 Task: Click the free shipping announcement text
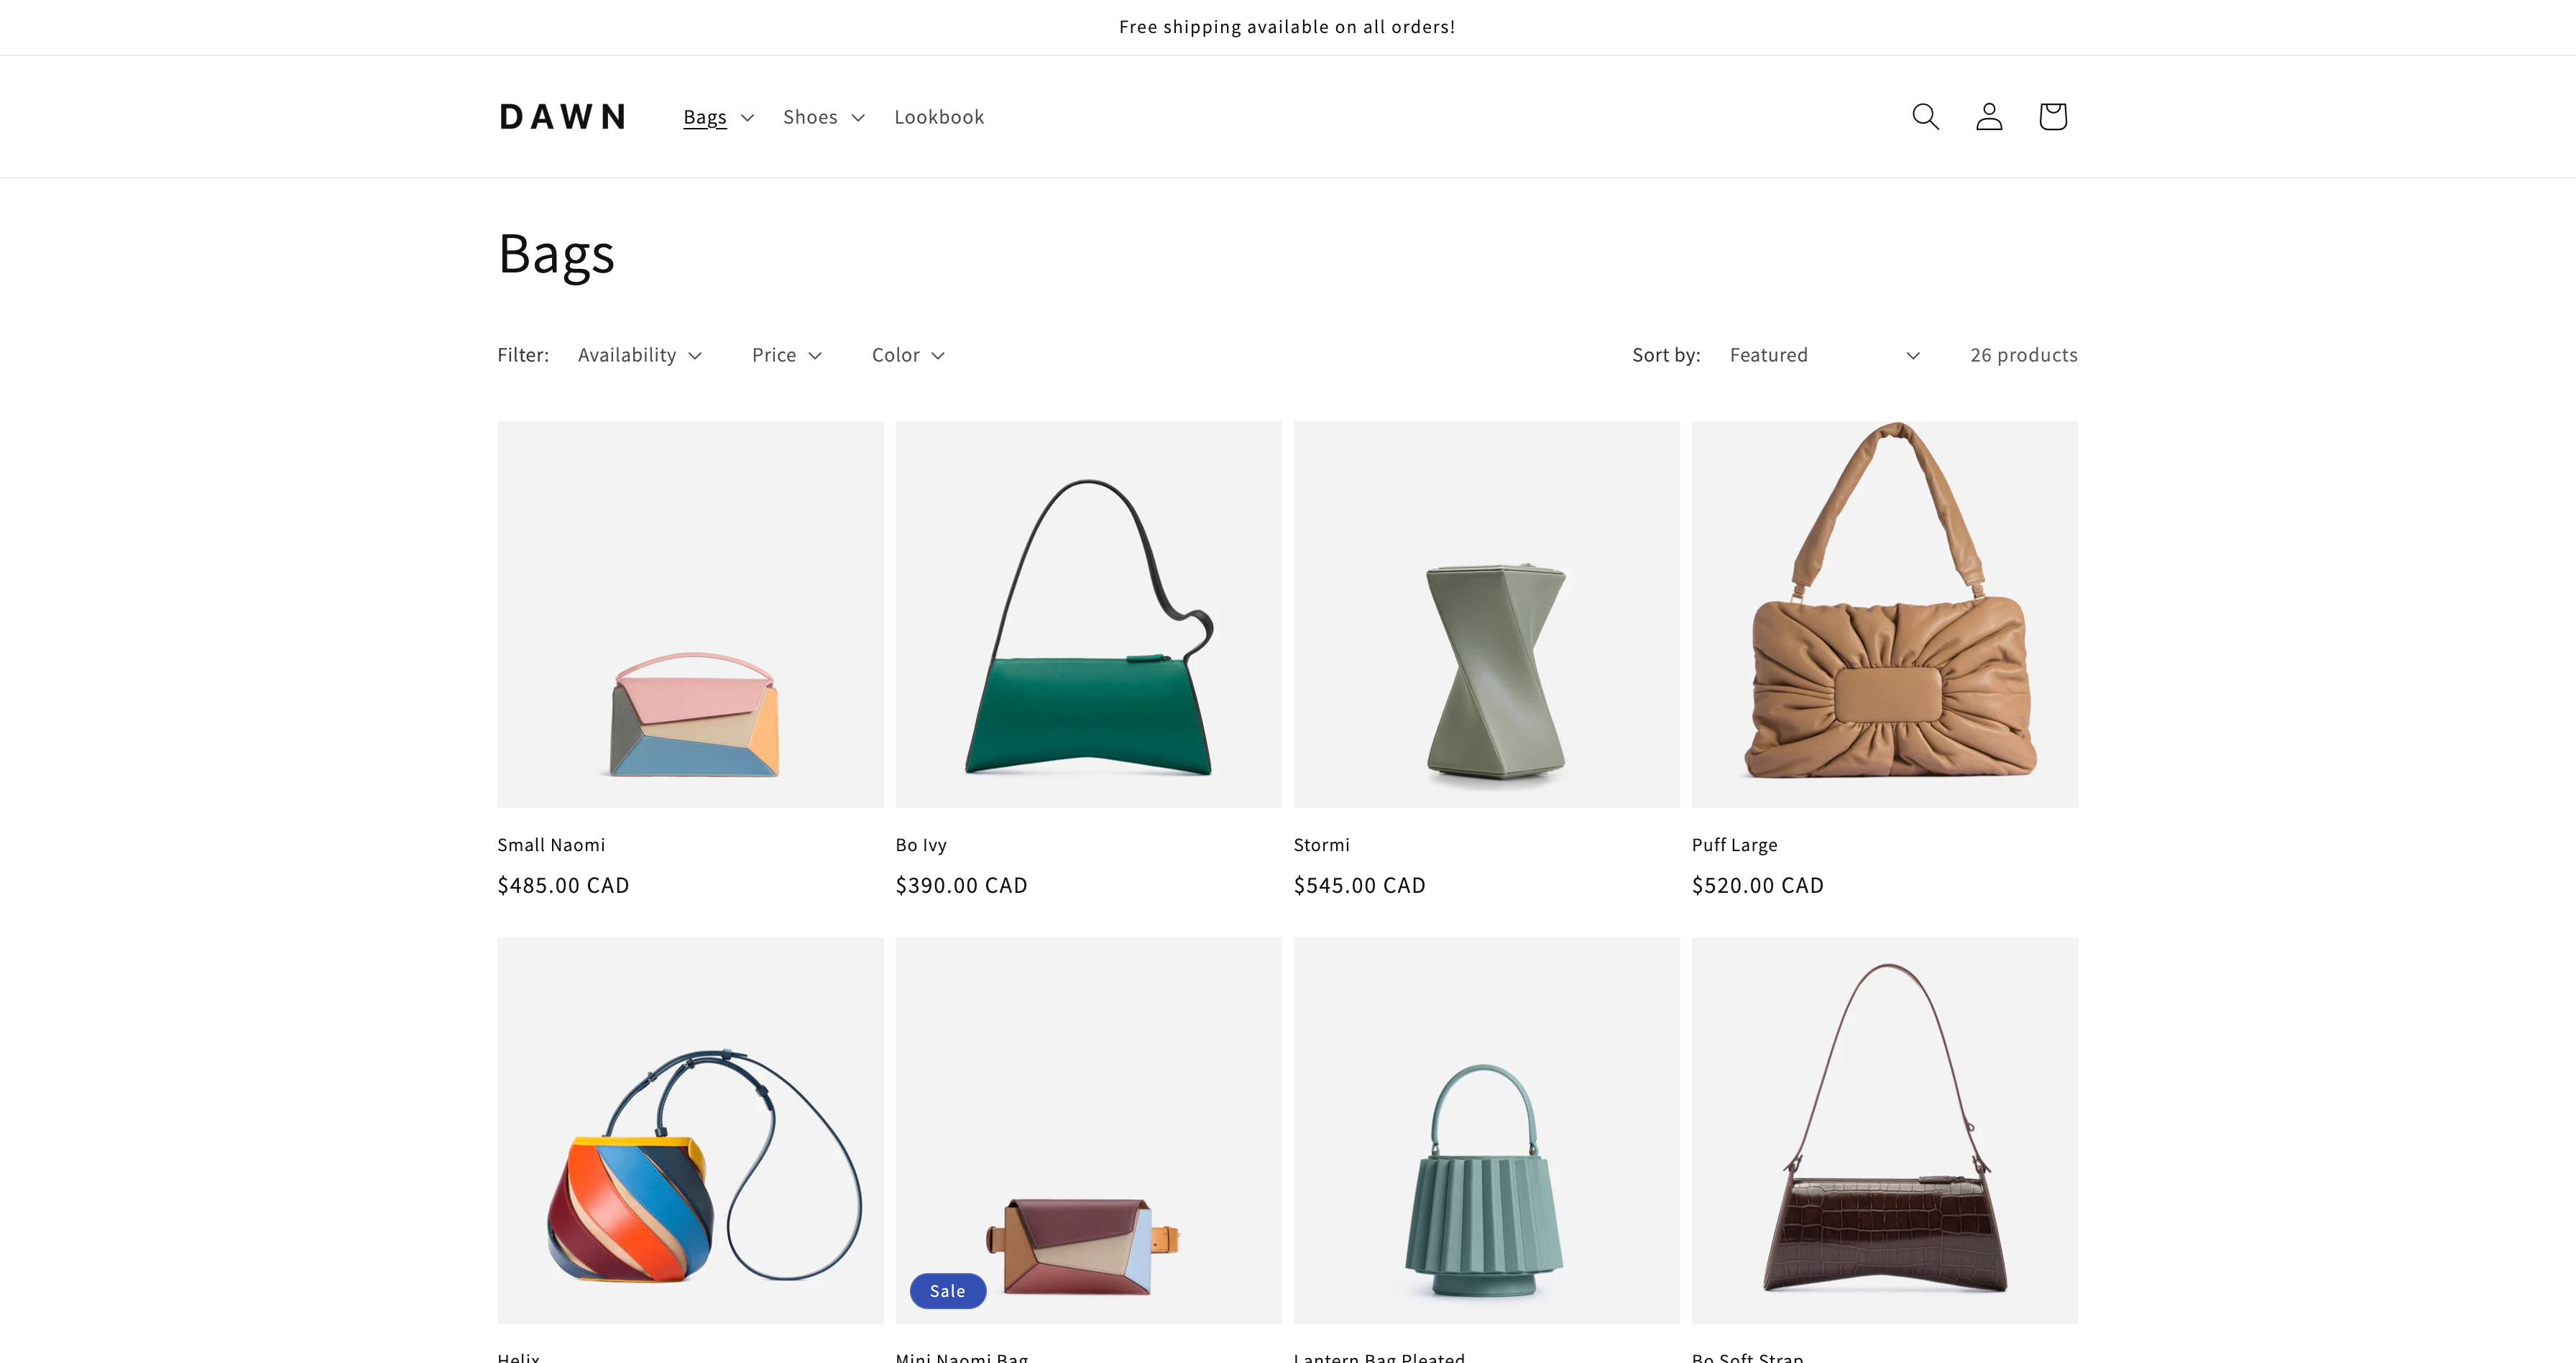1287,27
